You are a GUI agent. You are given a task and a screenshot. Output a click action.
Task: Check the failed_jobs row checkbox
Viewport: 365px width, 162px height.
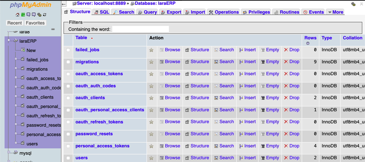click(68, 50)
